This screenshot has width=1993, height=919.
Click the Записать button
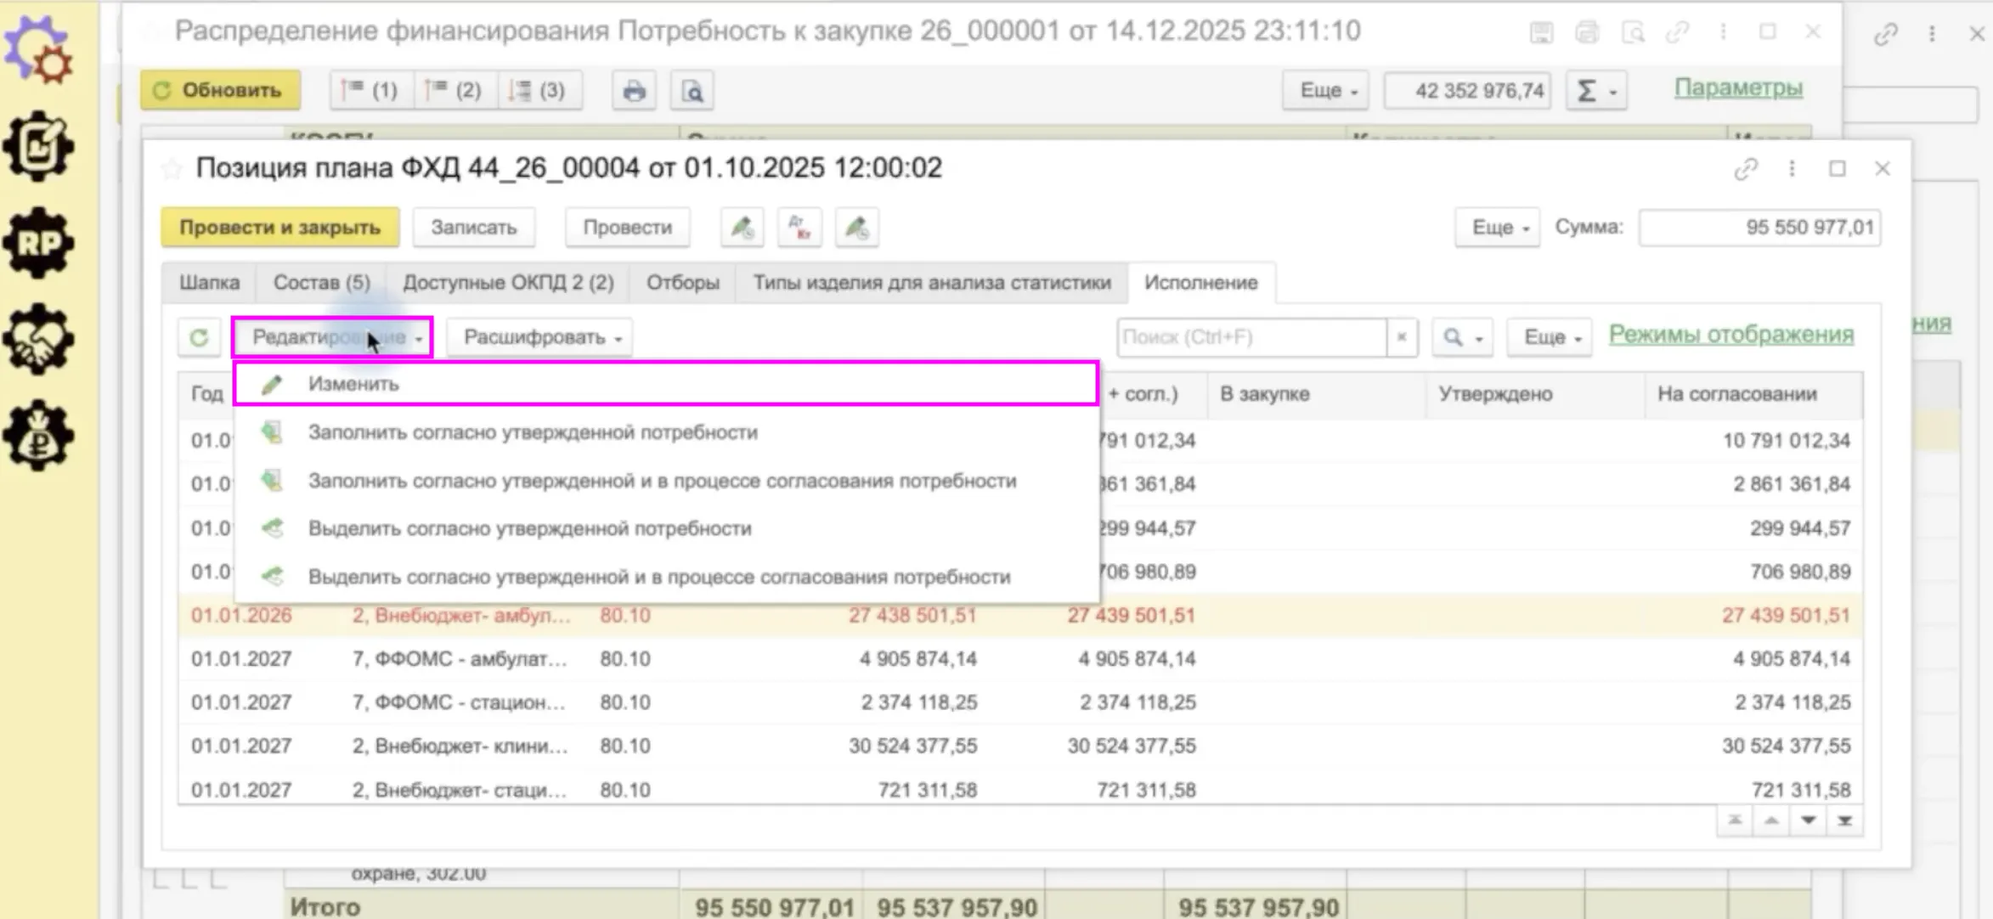[473, 228]
